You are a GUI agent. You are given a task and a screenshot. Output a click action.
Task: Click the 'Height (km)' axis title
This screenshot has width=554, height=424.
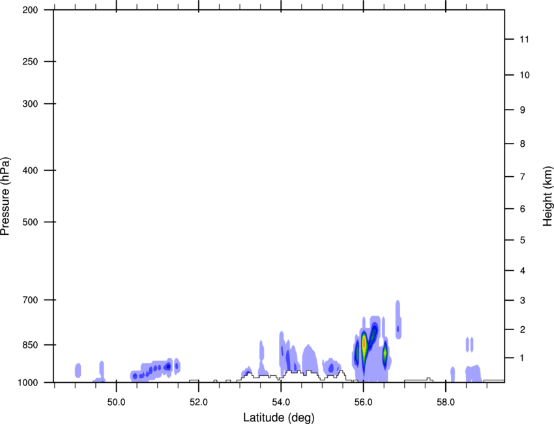pyautogui.click(x=547, y=196)
